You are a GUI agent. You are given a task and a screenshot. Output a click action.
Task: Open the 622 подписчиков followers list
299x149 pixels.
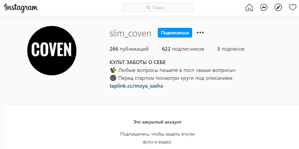pos(183,49)
